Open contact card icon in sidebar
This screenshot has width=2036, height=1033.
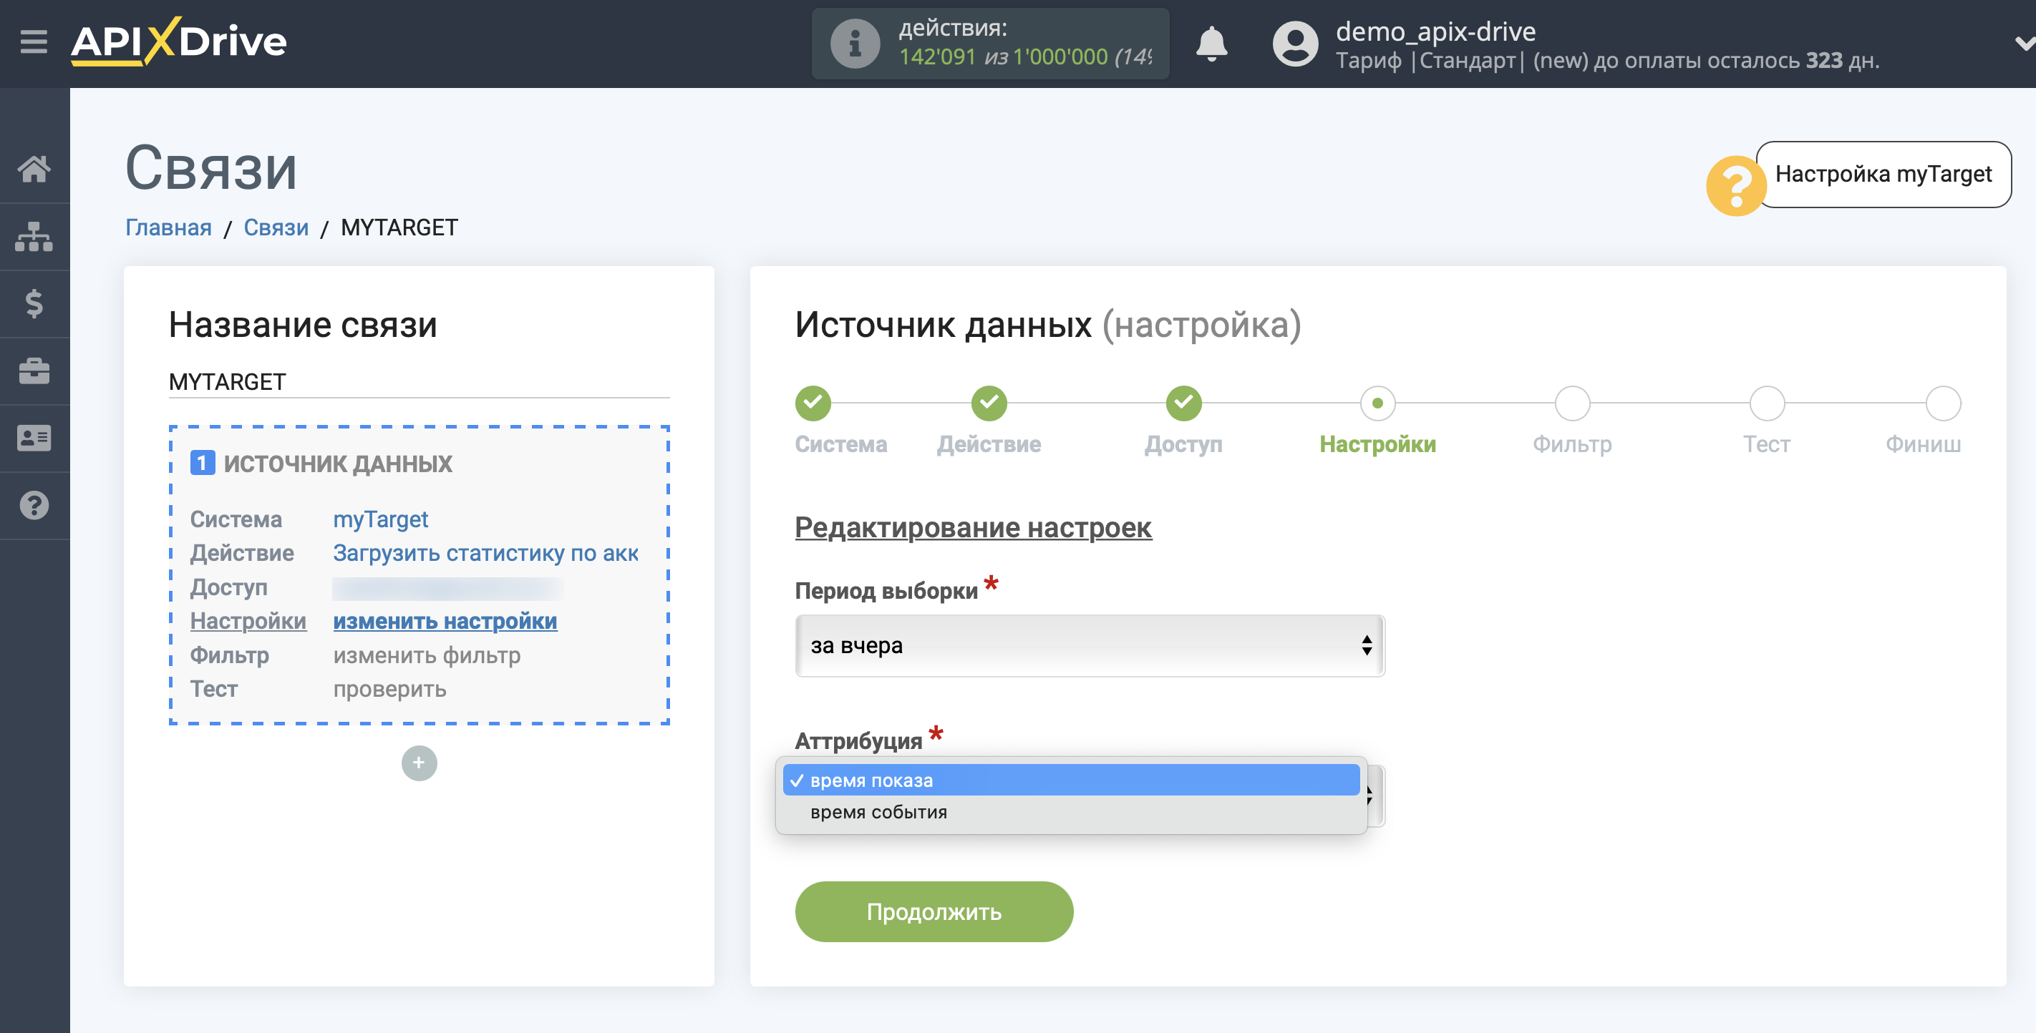[34, 438]
